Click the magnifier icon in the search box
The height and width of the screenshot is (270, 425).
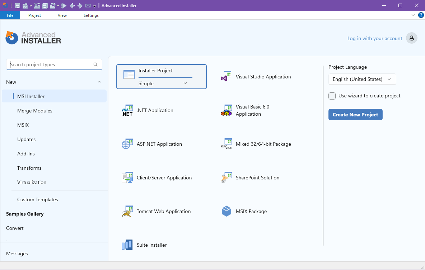tap(95, 64)
